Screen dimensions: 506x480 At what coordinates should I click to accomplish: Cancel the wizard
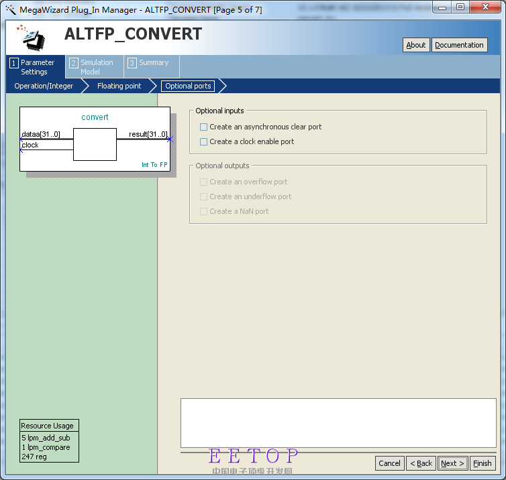pyautogui.click(x=389, y=463)
